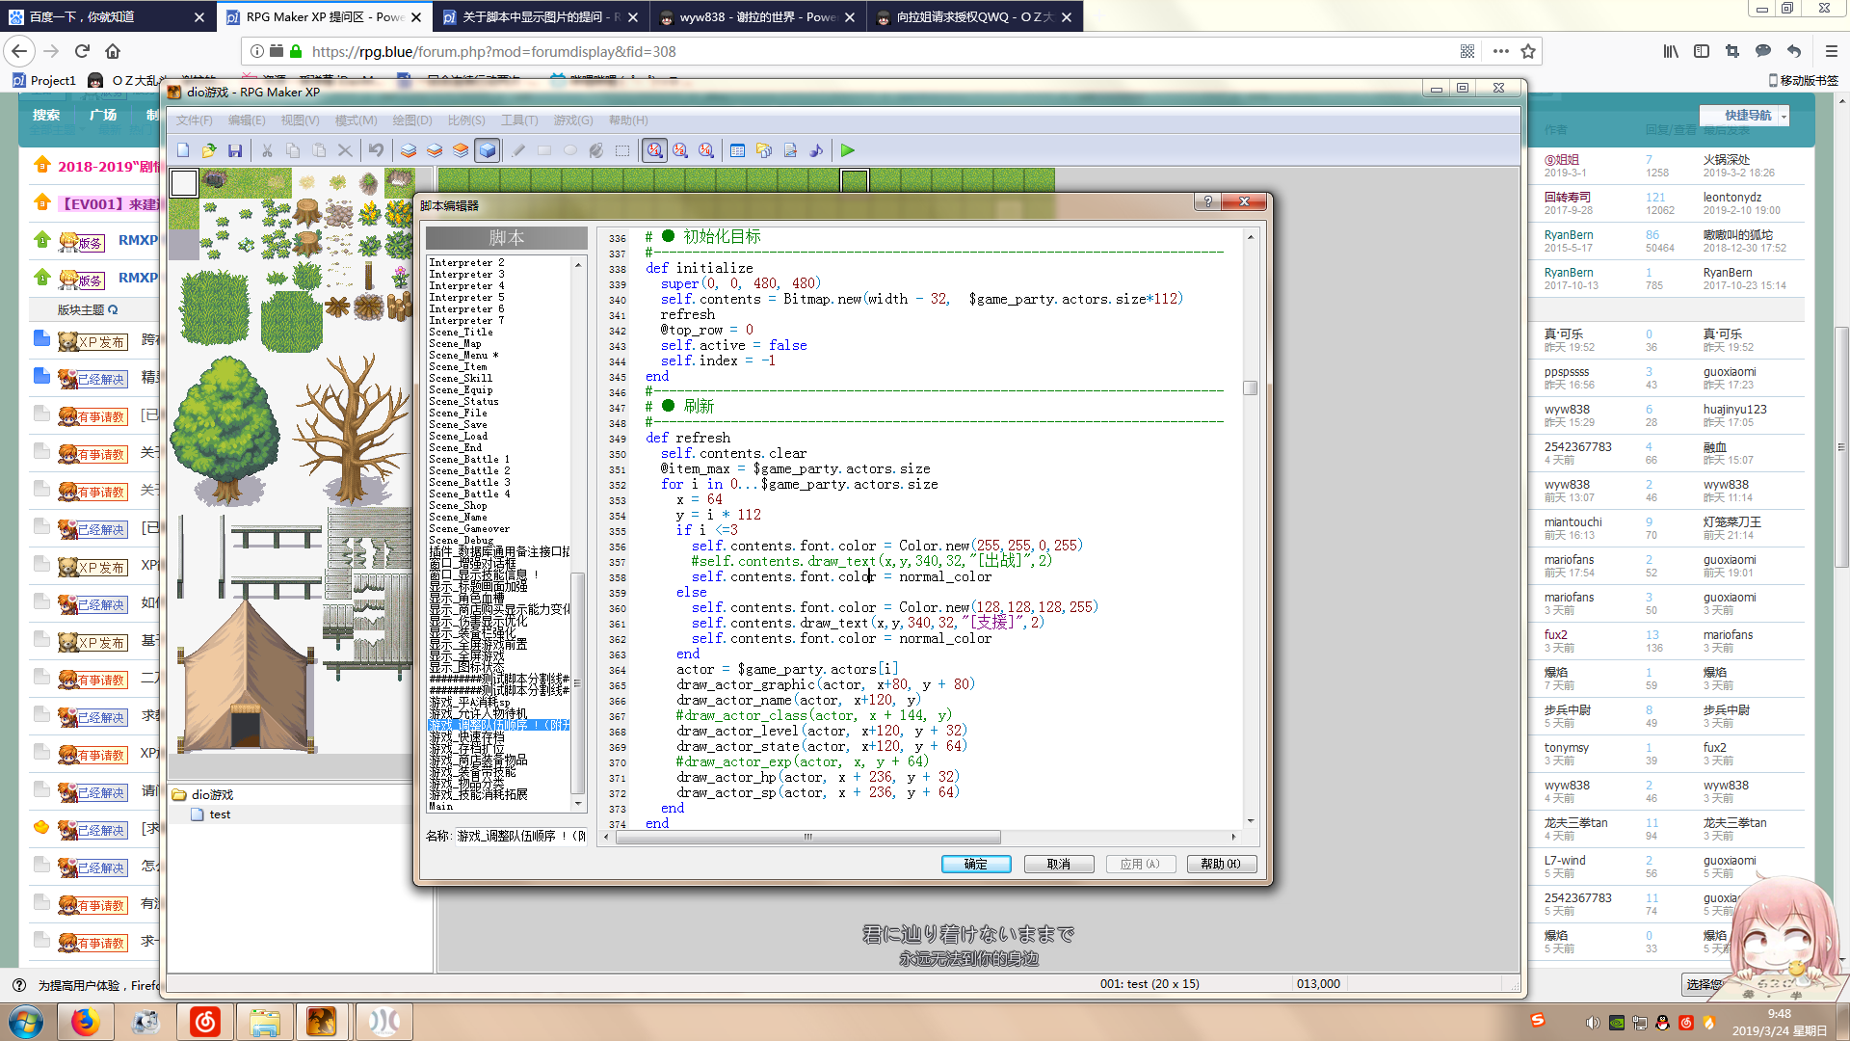This screenshot has width=1850, height=1041.
Task: Open the Database toolbar icon
Action: [738, 150]
